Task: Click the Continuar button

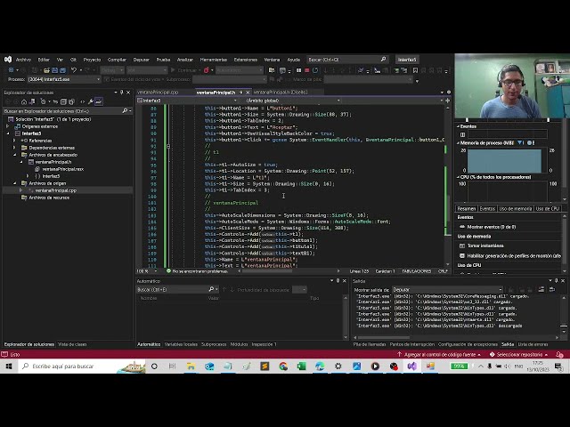Action: point(184,70)
